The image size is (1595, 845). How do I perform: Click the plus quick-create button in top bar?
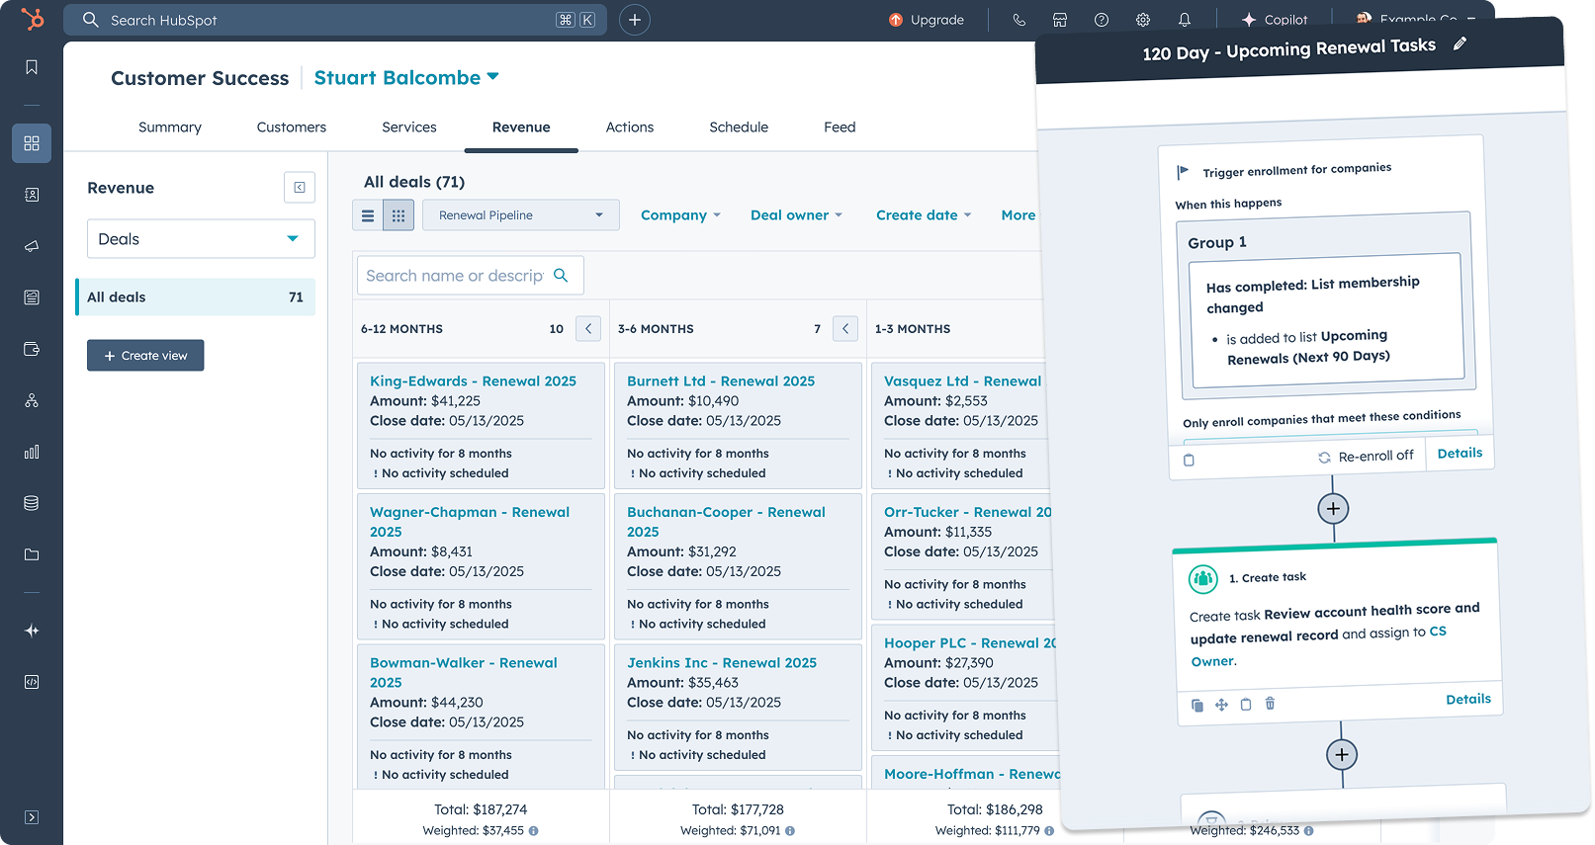coord(635,20)
